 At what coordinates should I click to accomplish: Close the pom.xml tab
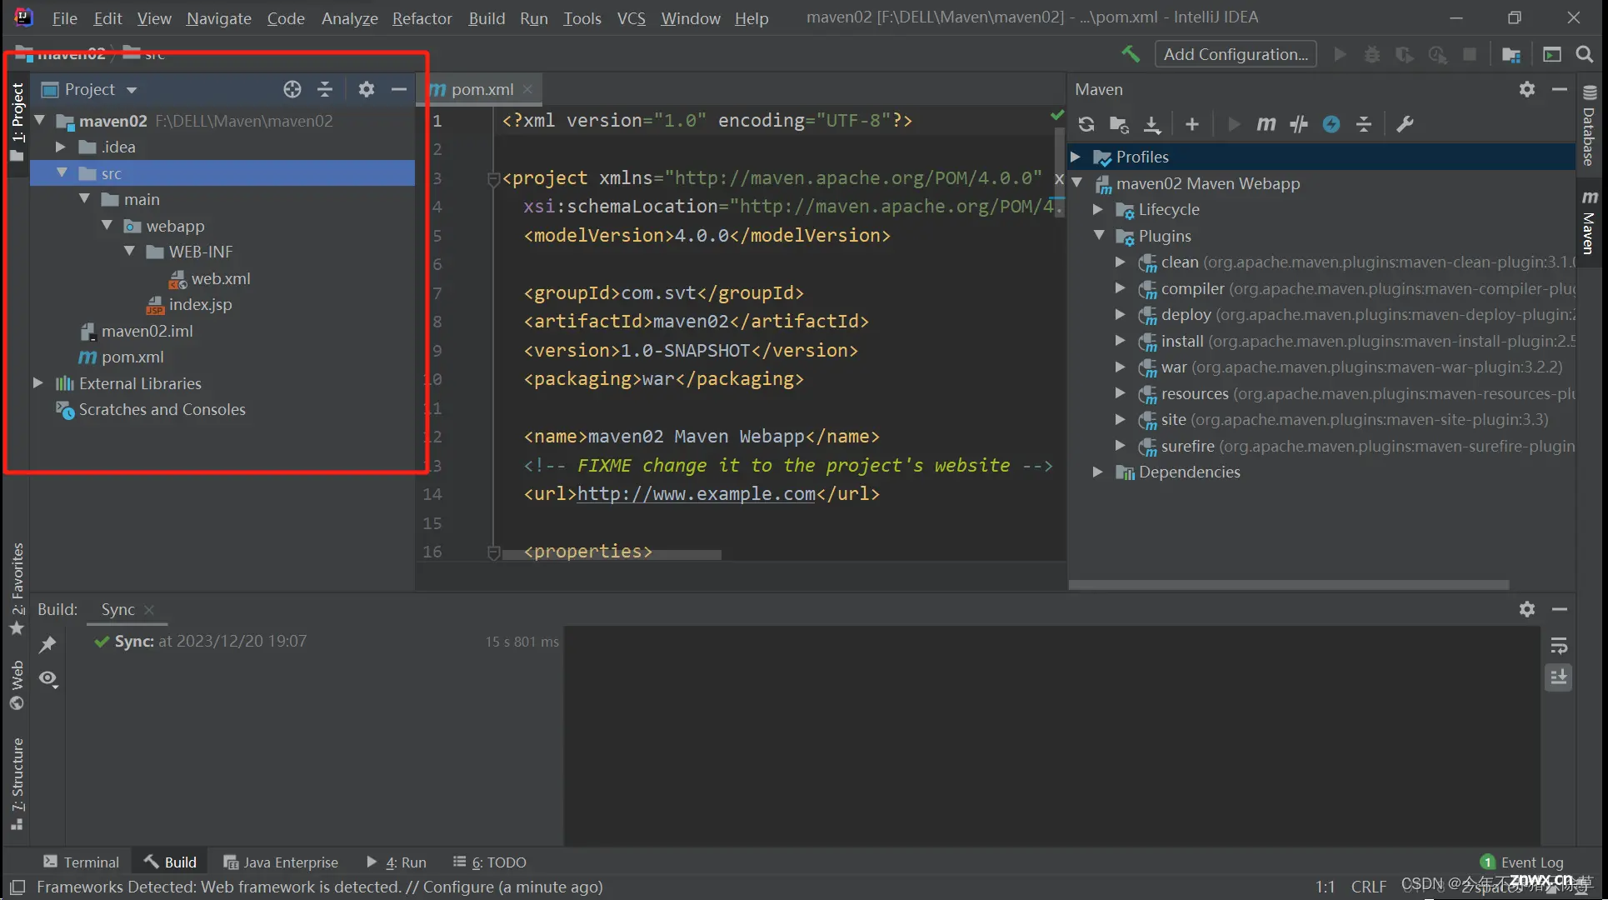[x=527, y=89]
